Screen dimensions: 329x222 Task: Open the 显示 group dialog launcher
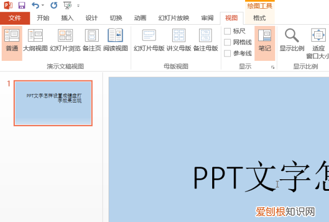point(273,67)
